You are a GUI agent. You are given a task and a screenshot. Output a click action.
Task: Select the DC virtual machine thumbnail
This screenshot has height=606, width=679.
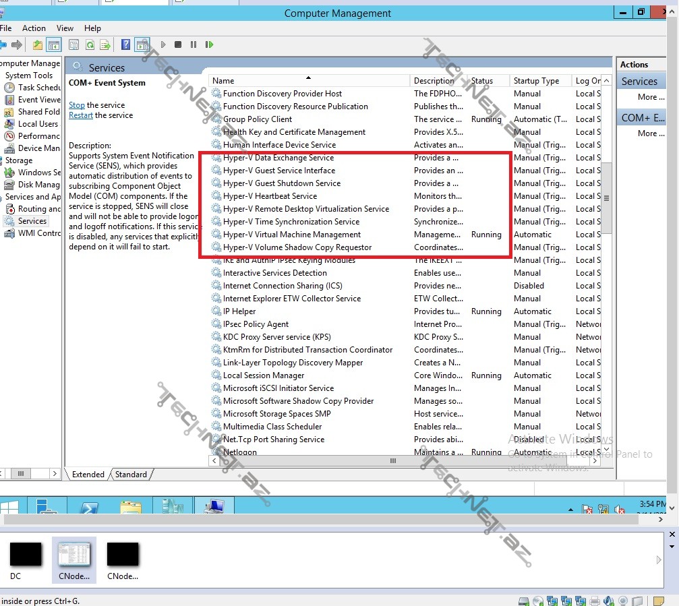tap(26, 557)
